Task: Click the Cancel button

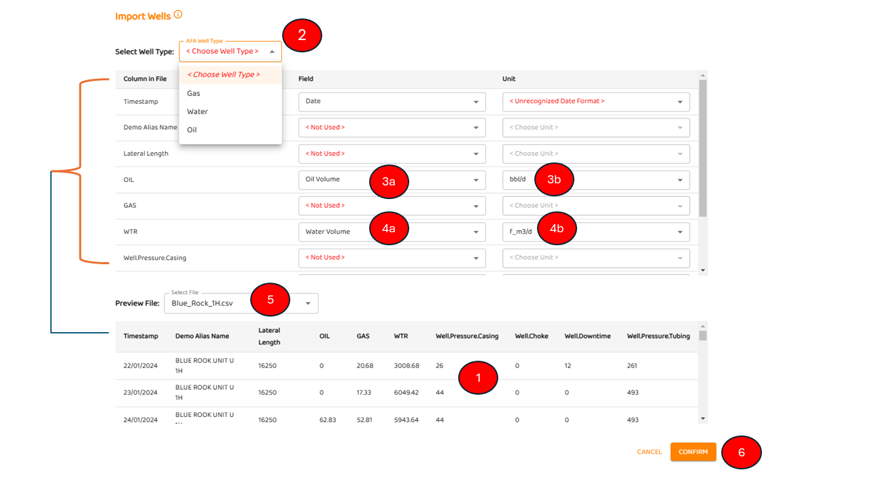Action: tap(649, 452)
